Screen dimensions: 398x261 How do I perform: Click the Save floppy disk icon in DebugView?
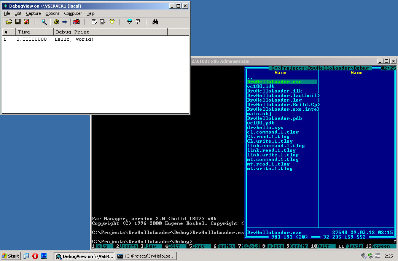pos(18,22)
